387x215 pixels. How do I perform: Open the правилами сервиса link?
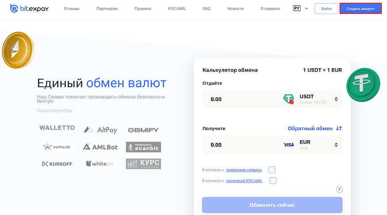(244, 170)
